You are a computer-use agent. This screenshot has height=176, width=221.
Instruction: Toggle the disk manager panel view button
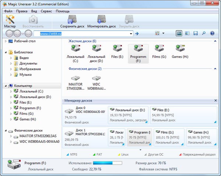pyautogui.click(x=179, y=34)
